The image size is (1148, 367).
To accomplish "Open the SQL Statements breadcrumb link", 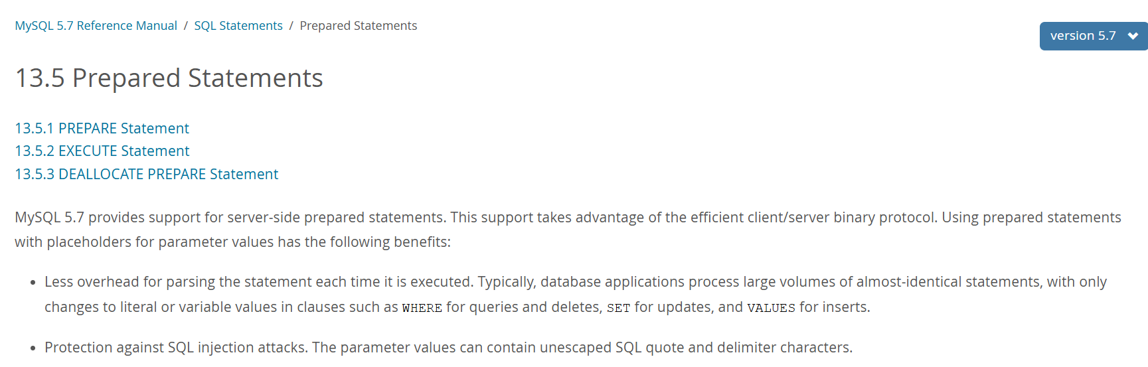I will [x=238, y=26].
